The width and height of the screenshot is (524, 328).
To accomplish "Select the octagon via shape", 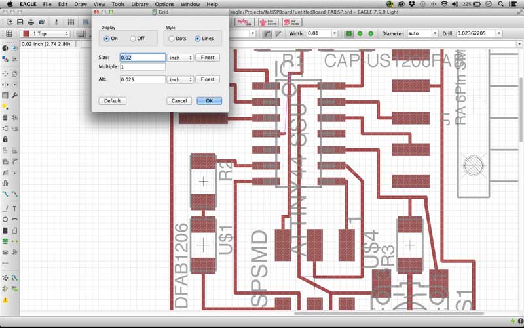I will pyautogui.click(x=371, y=33).
